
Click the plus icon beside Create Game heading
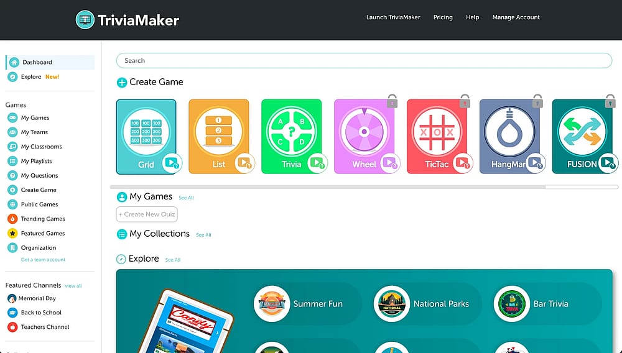click(122, 83)
